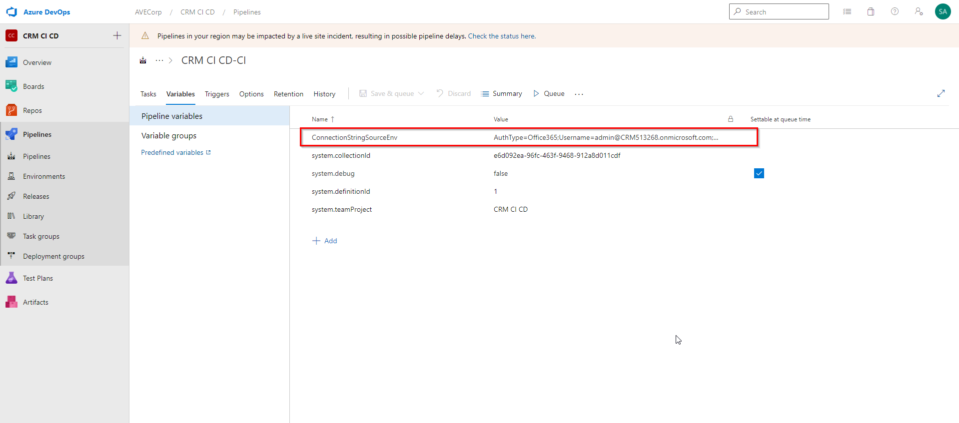Click the plus icon next to CRM CI CD
This screenshot has height=423, width=959.
point(117,35)
